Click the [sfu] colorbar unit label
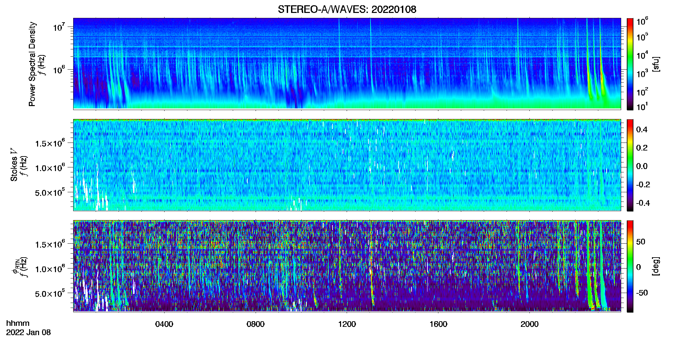The image size is (694, 358). pyautogui.click(x=656, y=64)
